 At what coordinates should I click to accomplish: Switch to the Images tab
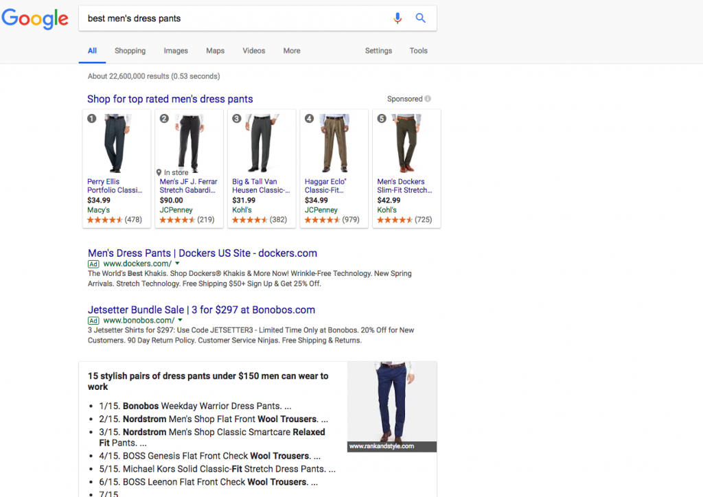pos(176,50)
